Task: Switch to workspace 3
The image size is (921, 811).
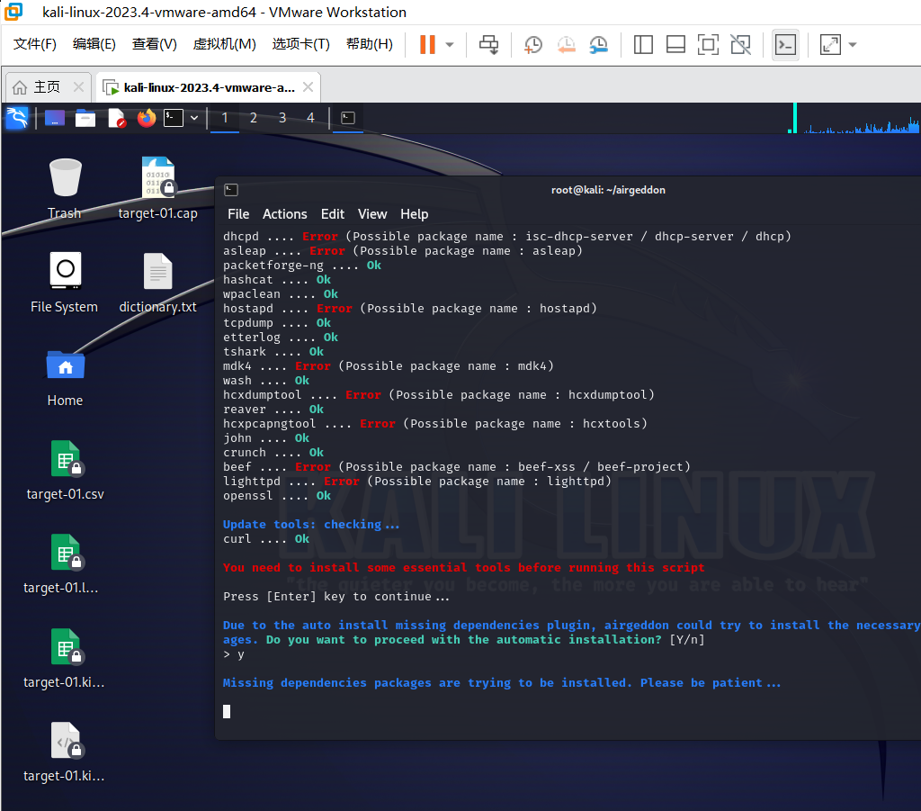Action: (x=282, y=118)
